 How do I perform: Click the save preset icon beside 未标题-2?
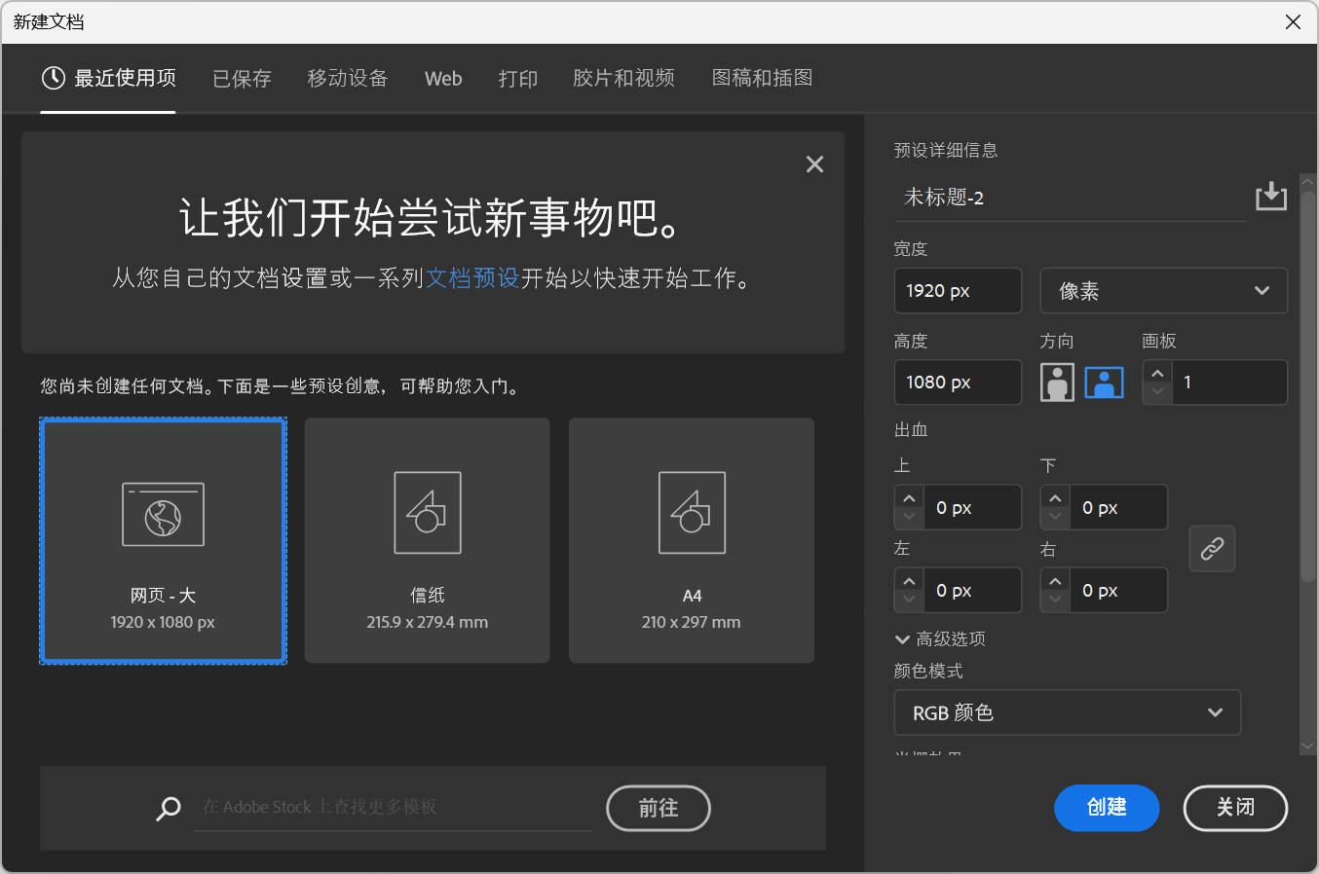point(1270,197)
